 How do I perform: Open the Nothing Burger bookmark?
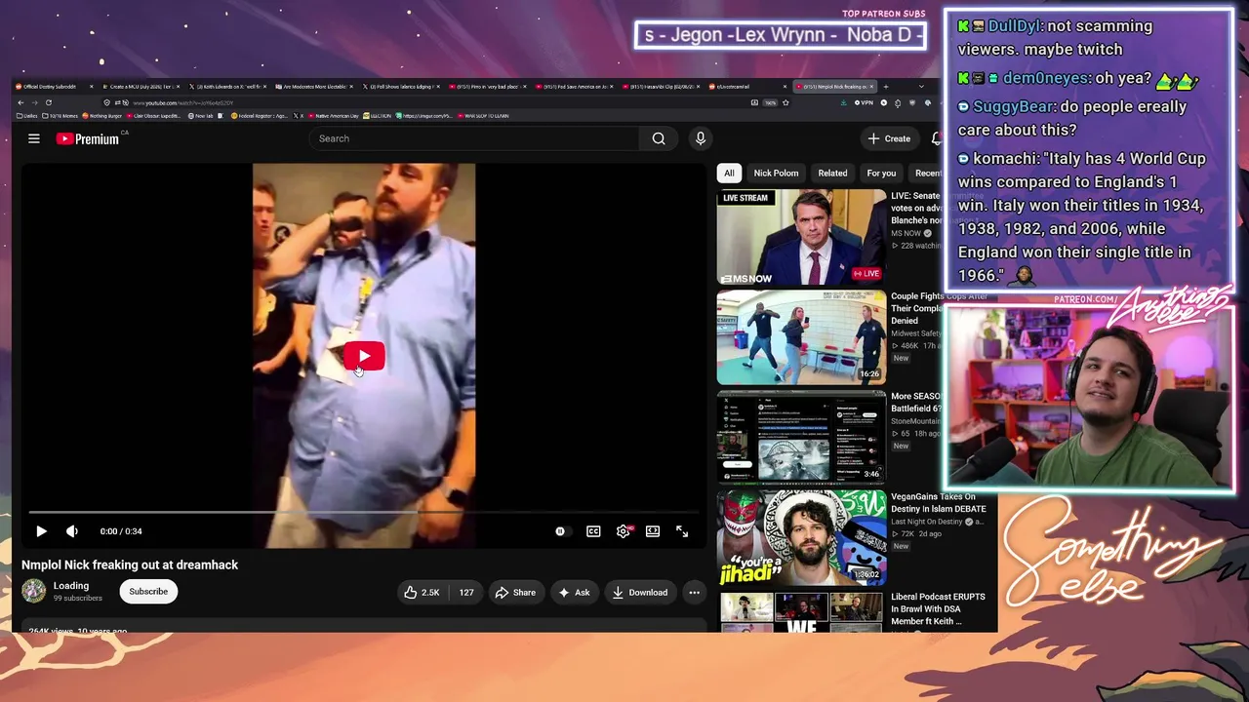tap(102, 116)
